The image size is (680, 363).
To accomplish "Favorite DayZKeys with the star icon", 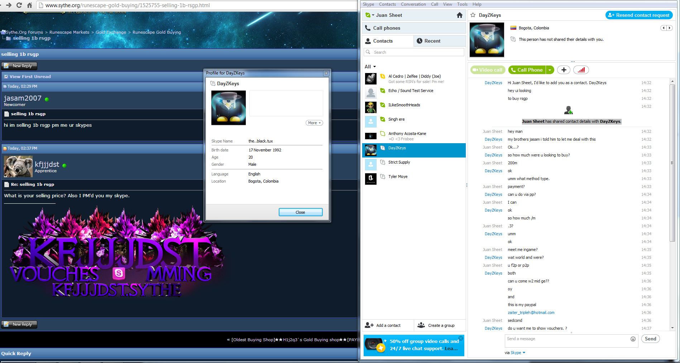I will 473,15.
